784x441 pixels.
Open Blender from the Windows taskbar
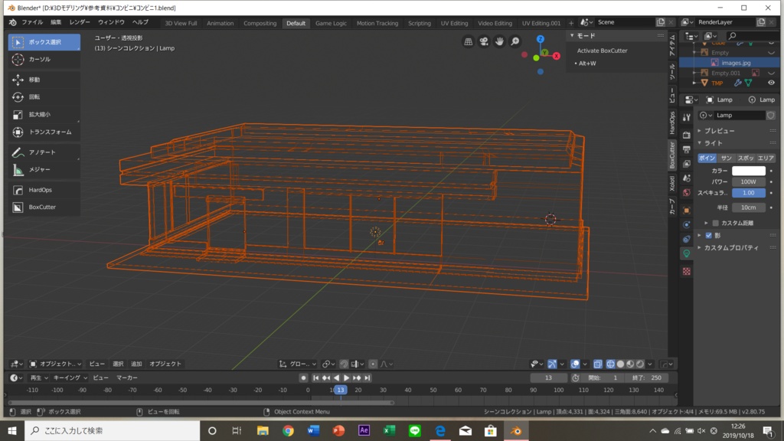(517, 431)
